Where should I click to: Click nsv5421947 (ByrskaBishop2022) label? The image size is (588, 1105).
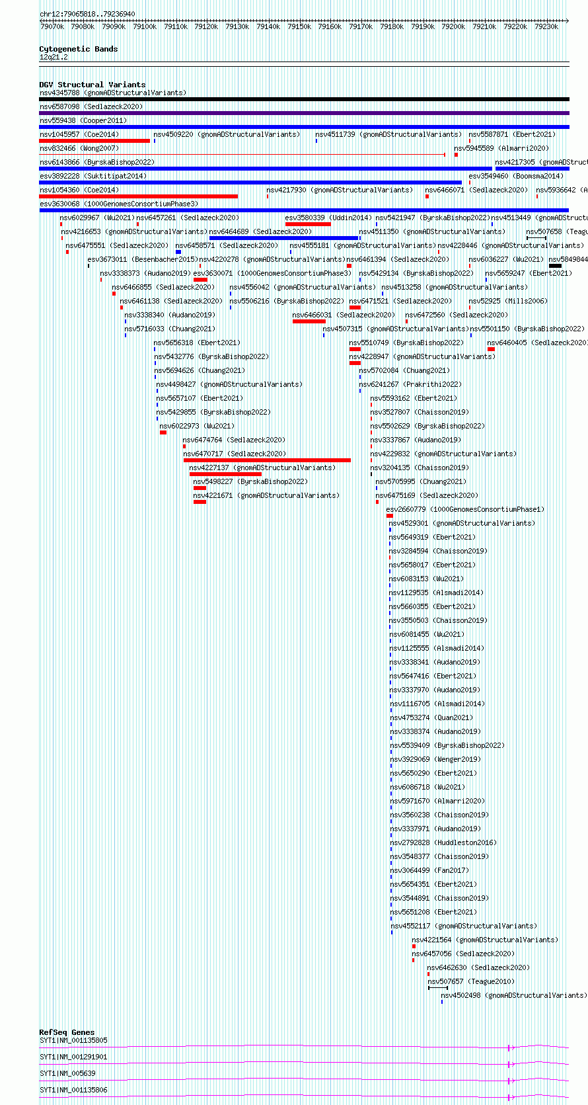tap(433, 218)
